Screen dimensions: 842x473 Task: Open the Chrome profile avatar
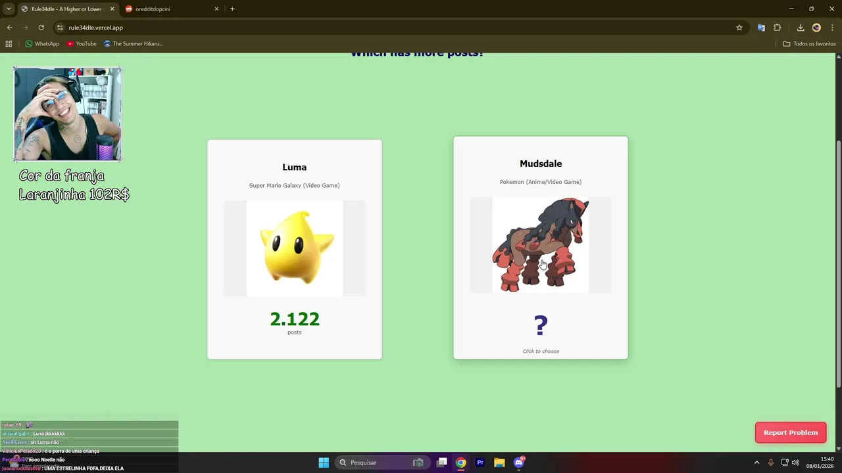816,28
